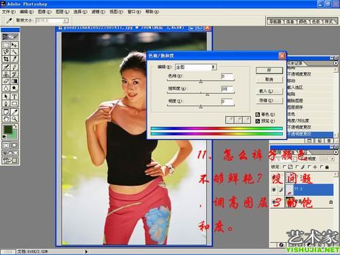Select the Eyedropper tool in the toolbox
The height and width of the screenshot is (255, 340).
tap(14, 112)
